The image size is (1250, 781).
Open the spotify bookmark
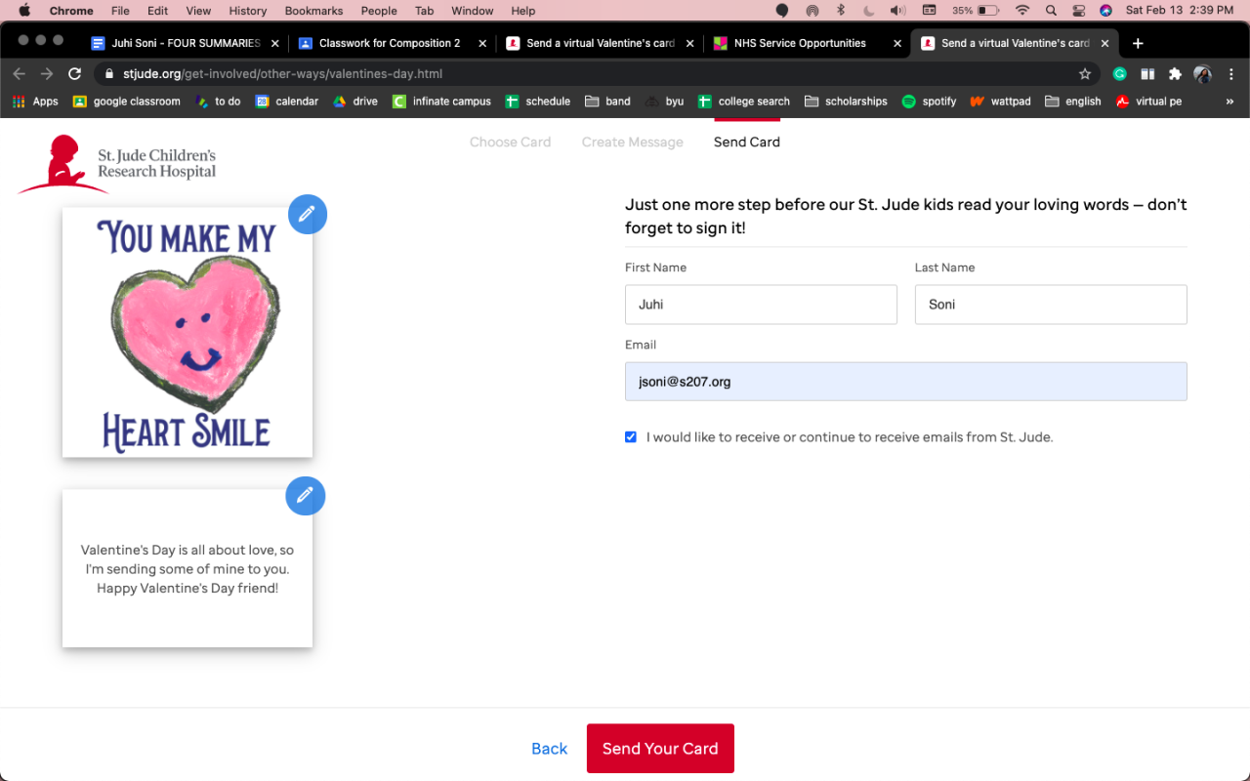[x=929, y=102]
